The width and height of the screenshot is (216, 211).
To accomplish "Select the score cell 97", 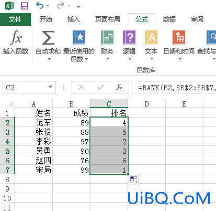I will pos(71,141).
